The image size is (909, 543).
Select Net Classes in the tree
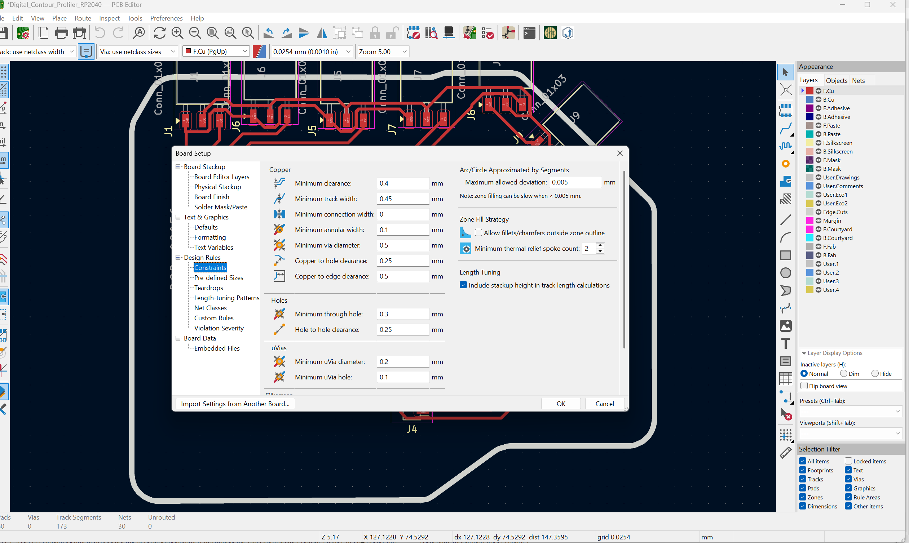click(211, 308)
